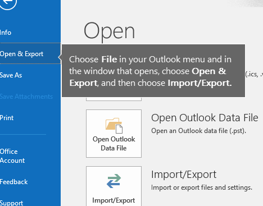Click the disabled Save Attachments item
263x206 pixels.
click(26, 97)
